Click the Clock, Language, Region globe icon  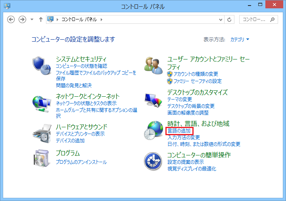(153, 131)
